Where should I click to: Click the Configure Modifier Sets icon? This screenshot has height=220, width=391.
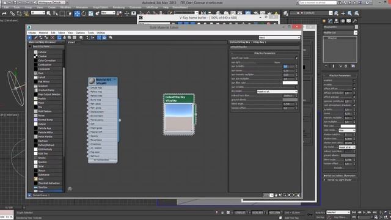(353, 66)
